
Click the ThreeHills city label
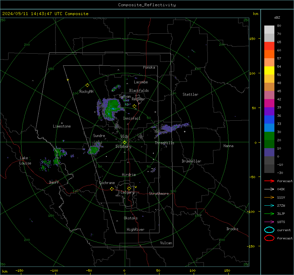point(164,143)
